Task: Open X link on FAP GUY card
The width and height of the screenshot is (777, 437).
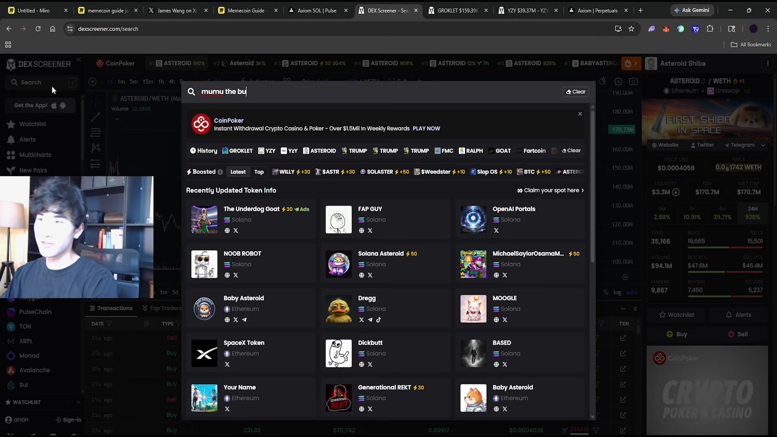Action: click(370, 231)
